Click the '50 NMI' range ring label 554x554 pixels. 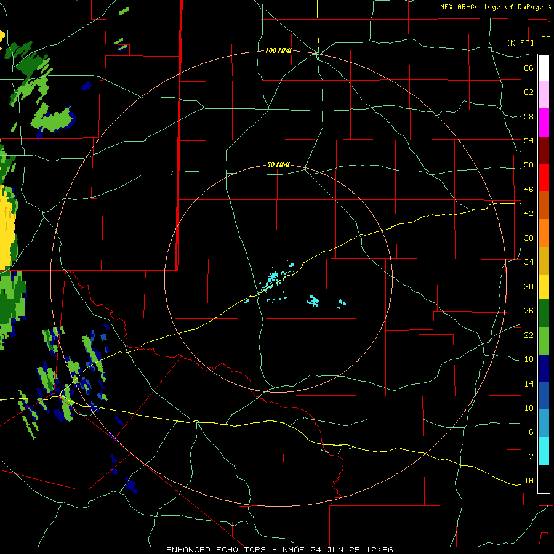(x=278, y=164)
